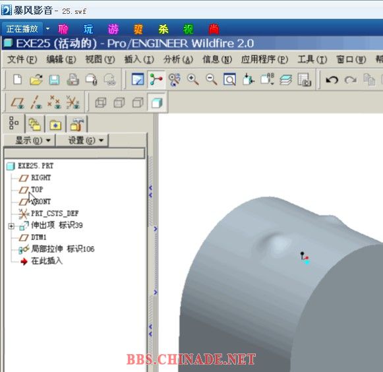Open the 分析 menu

coord(178,59)
